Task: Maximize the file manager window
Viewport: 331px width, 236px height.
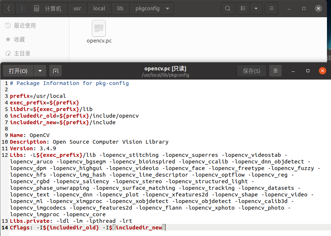Action: pos(304,8)
